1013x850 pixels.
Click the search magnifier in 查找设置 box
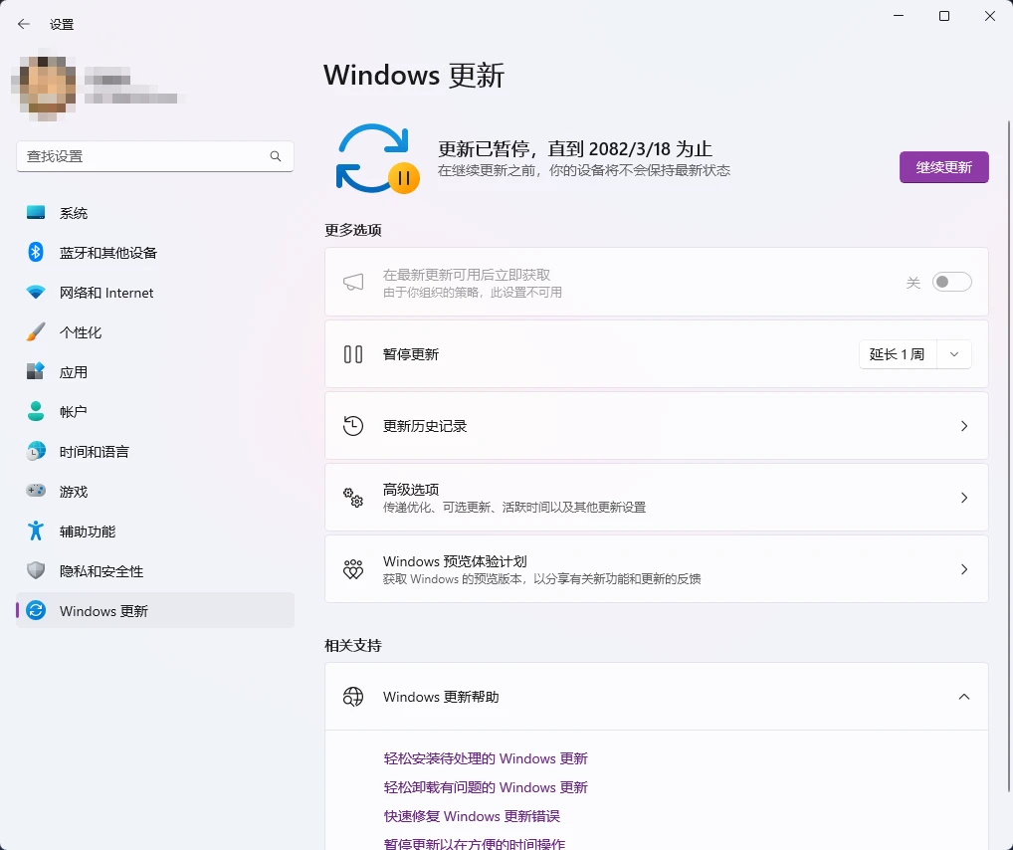coord(275,156)
